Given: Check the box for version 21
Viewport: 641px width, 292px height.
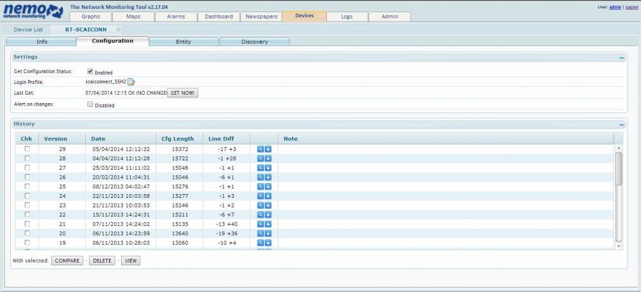Looking at the screenshot, I should [28, 223].
